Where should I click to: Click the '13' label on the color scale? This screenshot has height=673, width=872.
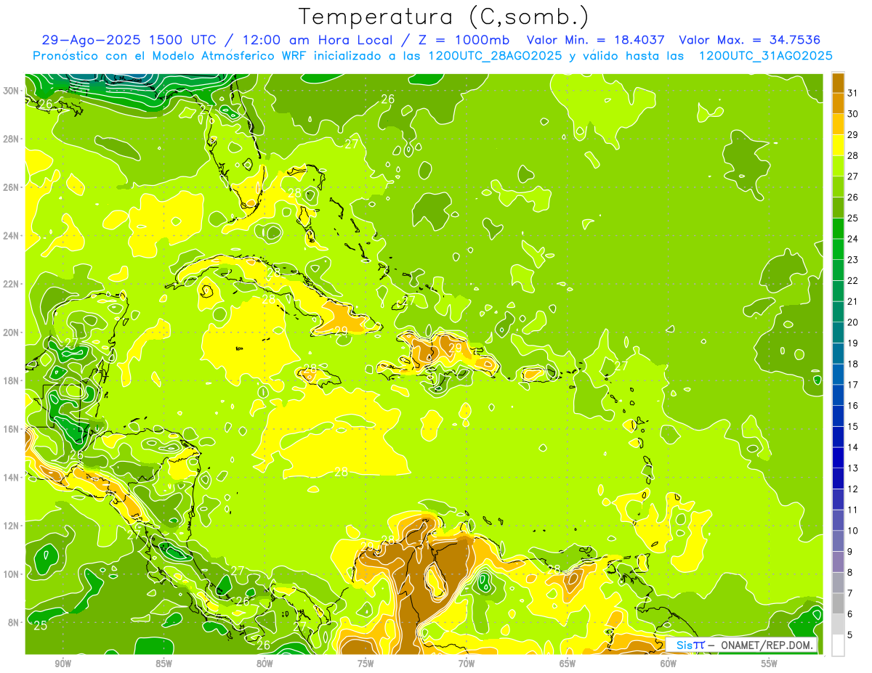(853, 468)
